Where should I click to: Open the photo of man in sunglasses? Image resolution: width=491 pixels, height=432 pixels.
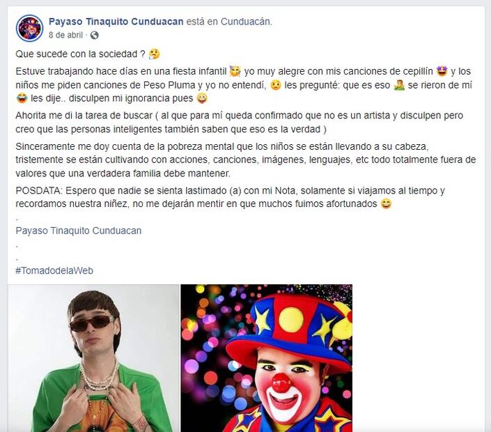click(93, 358)
